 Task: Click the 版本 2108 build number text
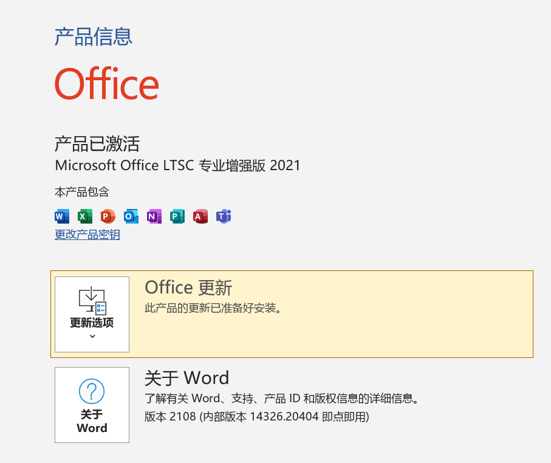pyautogui.click(x=257, y=417)
